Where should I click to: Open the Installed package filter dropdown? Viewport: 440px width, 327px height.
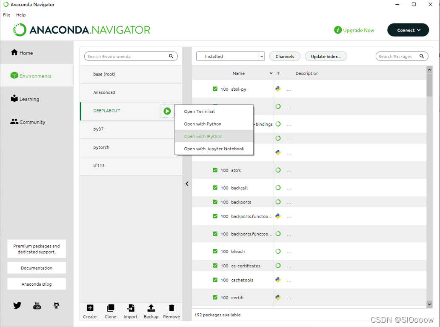[230, 56]
